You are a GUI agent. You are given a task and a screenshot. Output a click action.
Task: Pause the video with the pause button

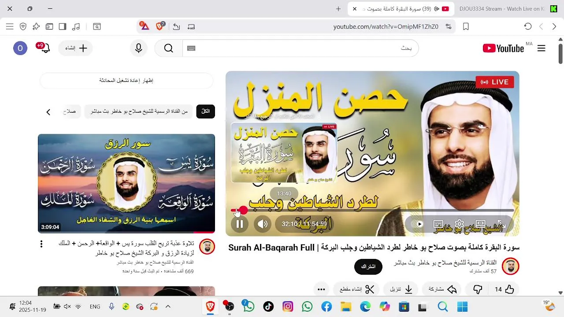(240, 224)
